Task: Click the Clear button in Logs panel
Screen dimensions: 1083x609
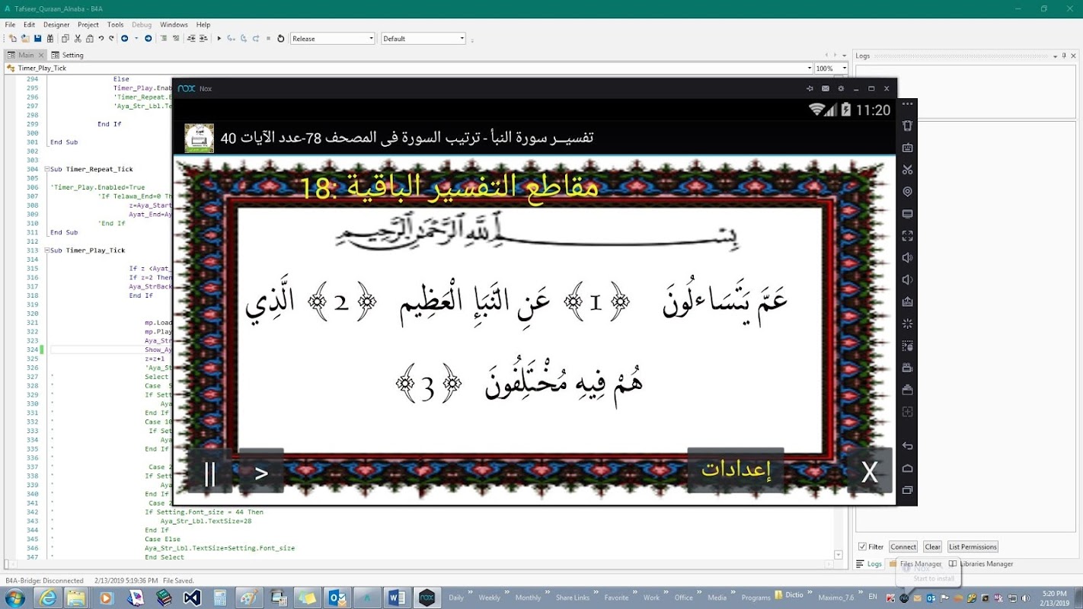Action: [x=933, y=547]
